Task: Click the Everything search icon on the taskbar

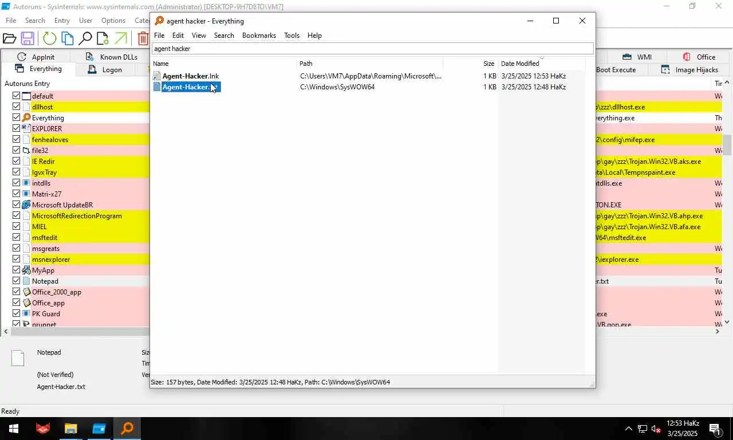Action: point(127,429)
